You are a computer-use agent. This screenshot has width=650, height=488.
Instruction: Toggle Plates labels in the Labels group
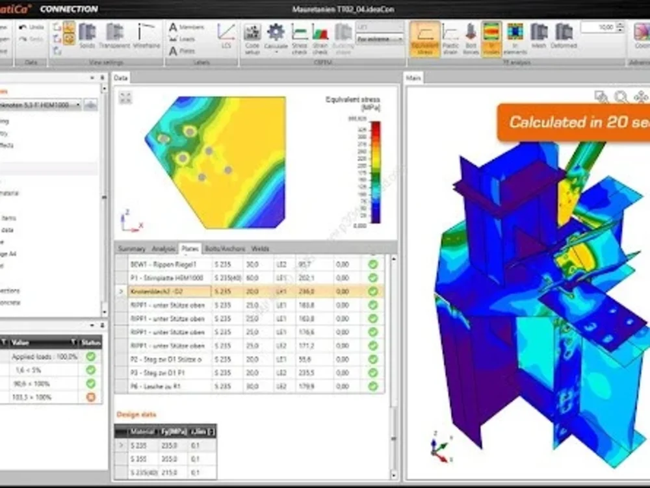[x=183, y=51]
